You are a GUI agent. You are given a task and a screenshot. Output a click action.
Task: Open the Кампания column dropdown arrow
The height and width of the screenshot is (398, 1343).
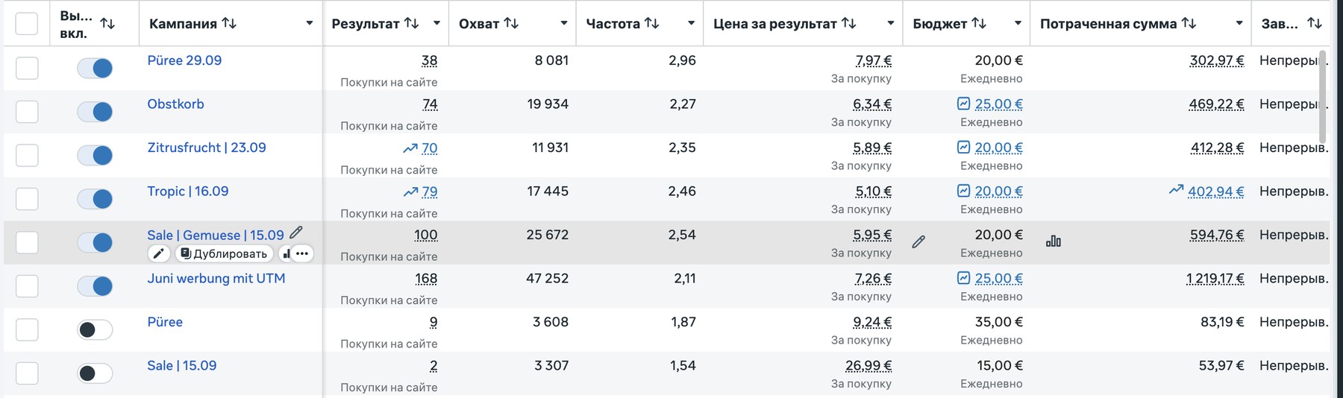click(x=309, y=23)
